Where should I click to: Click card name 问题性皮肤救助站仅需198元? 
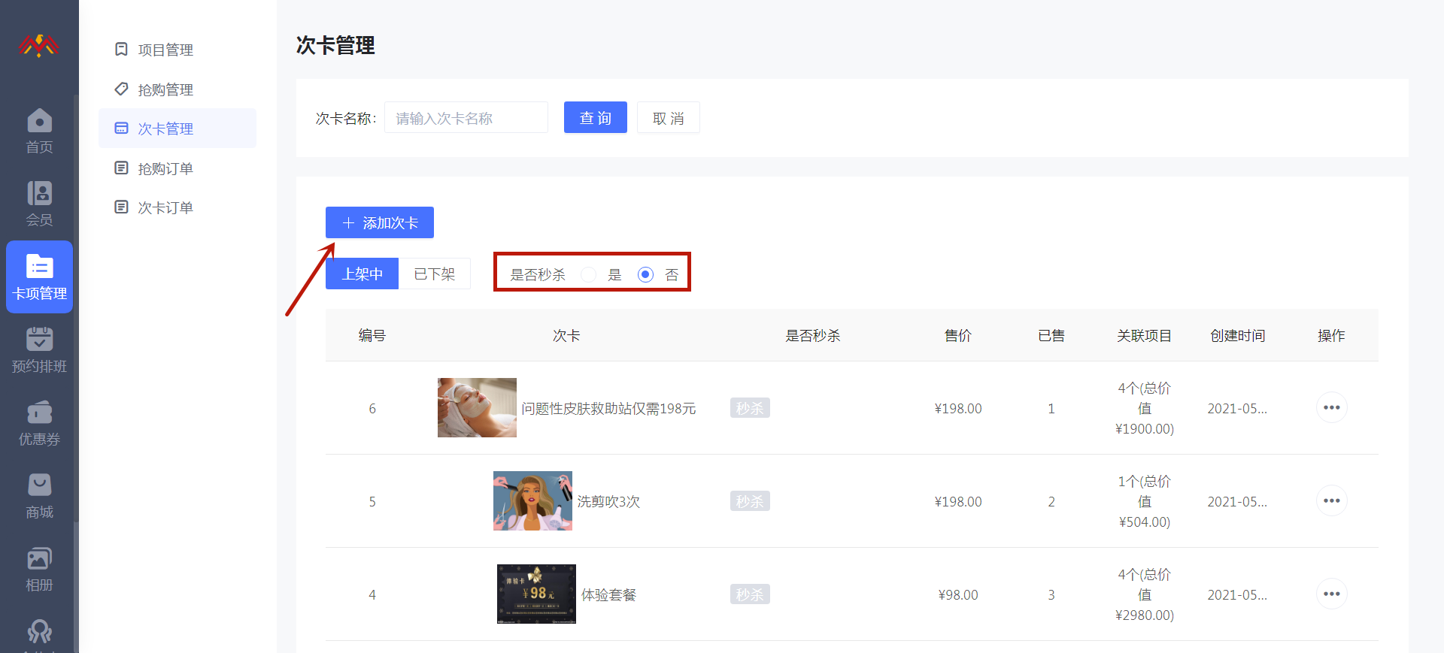pos(608,408)
